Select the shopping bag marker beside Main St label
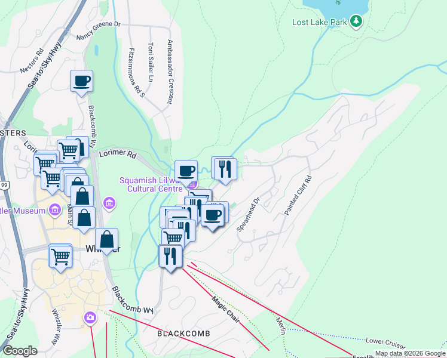This screenshot has height=358, width=447. point(84,218)
